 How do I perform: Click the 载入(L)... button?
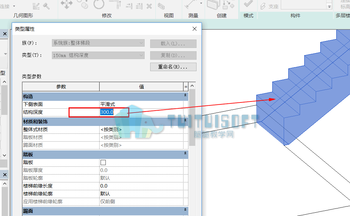(x=173, y=43)
